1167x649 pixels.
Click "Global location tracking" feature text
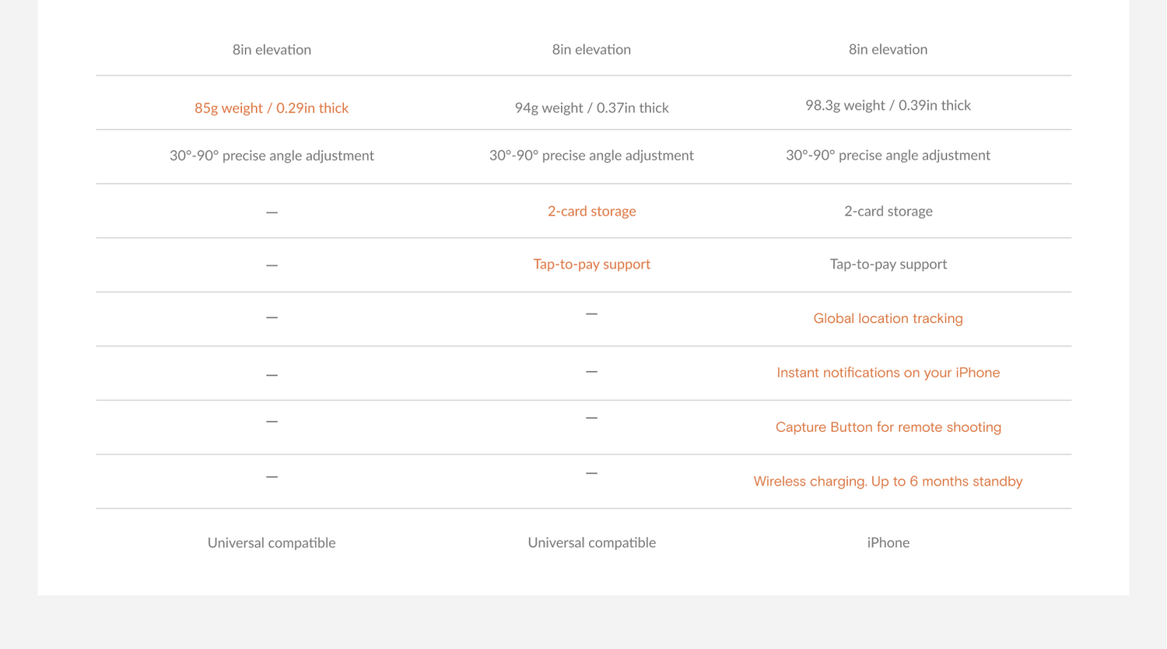[888, 318]
